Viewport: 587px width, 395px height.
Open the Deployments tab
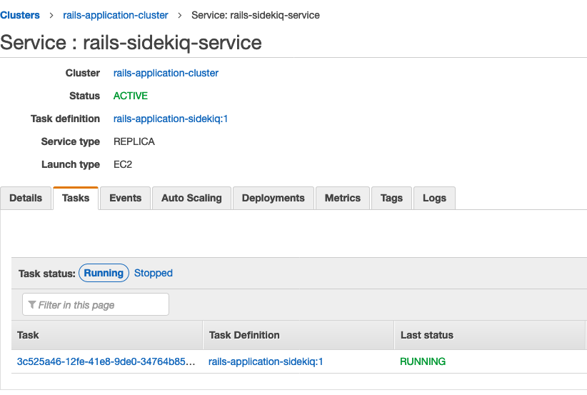[274, 198]
